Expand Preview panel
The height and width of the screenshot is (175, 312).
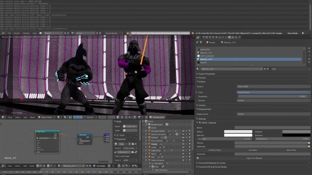tap(201, 78)
